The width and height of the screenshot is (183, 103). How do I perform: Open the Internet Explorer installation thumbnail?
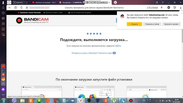[x=146, y=92]
